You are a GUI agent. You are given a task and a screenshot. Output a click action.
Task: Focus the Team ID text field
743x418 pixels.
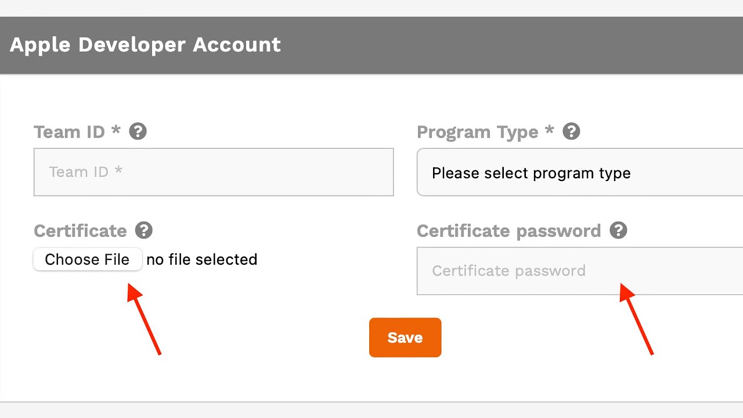tap(214, 172)
